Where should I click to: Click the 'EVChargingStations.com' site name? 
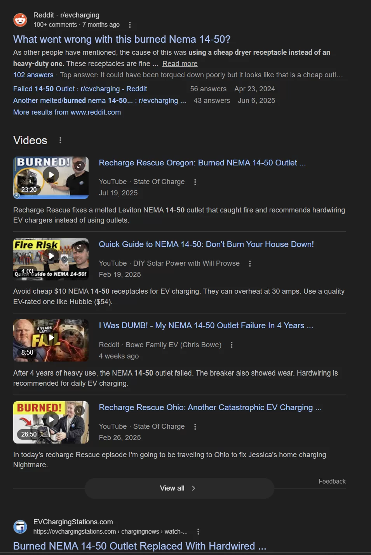73,522
